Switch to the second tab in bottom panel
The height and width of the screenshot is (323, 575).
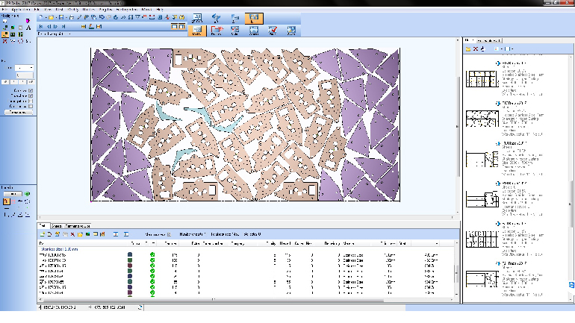(x=56, y=225)
